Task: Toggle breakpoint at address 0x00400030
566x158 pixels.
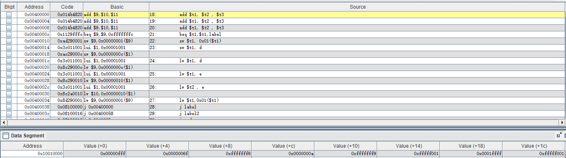Action: 8,94
